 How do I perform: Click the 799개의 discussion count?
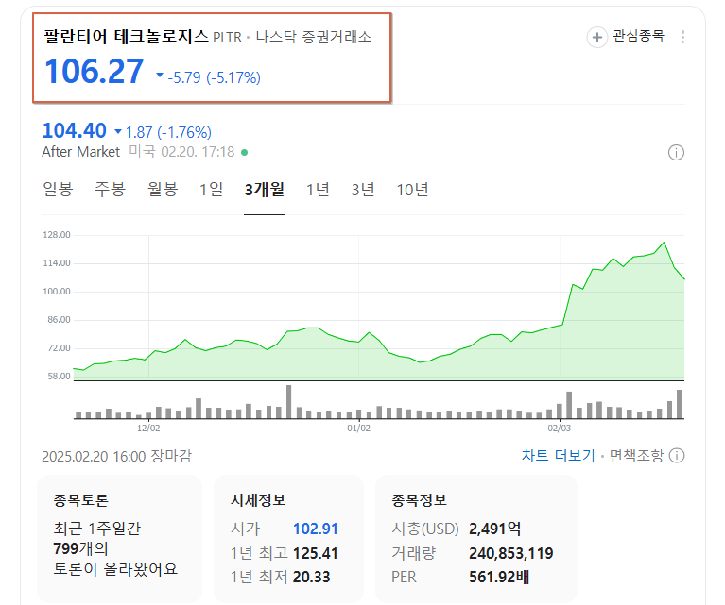[x=81, y=548]
